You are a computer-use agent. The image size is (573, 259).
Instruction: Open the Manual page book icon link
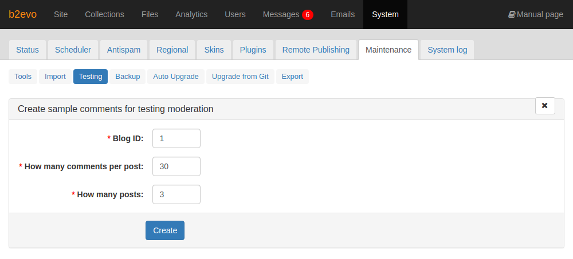[x=535, y=14]
